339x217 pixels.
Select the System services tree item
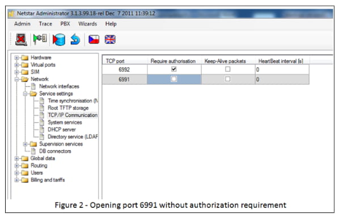pyautogui.click(x=65, y=122)
